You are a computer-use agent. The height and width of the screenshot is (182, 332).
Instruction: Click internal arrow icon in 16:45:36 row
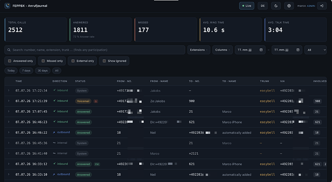(54, 143)
